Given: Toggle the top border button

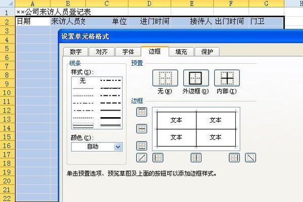Looking at the screenshot, I should 142,112.
